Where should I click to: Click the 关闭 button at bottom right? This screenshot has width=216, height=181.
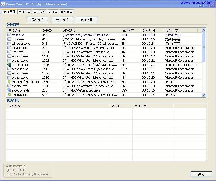tap(201, 174)
